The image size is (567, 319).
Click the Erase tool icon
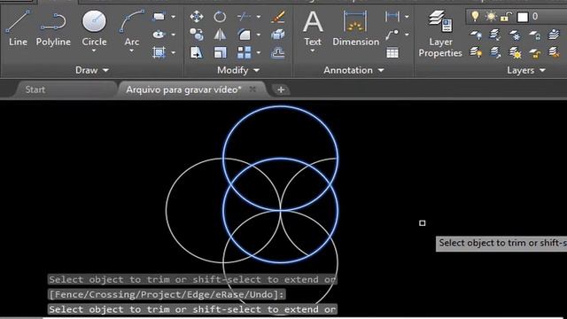tap(277, 17)
